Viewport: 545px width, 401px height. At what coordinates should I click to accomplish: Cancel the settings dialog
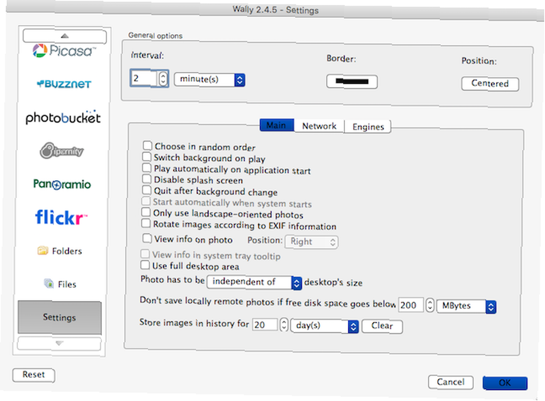[451, 383]
